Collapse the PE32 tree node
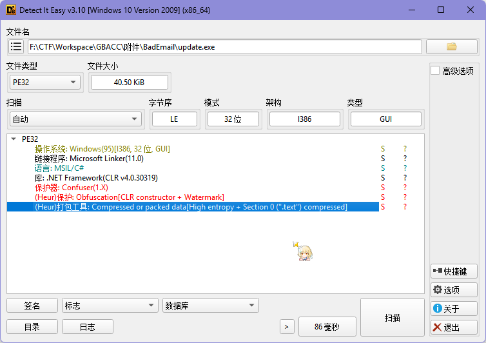The height and width of the screenshot is (343, 486). pos(14,139)
